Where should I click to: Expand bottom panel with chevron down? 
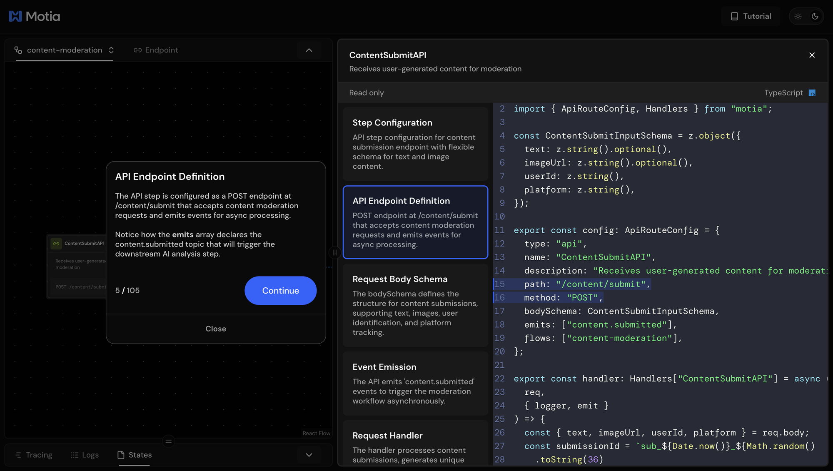(x=309, y=455)
